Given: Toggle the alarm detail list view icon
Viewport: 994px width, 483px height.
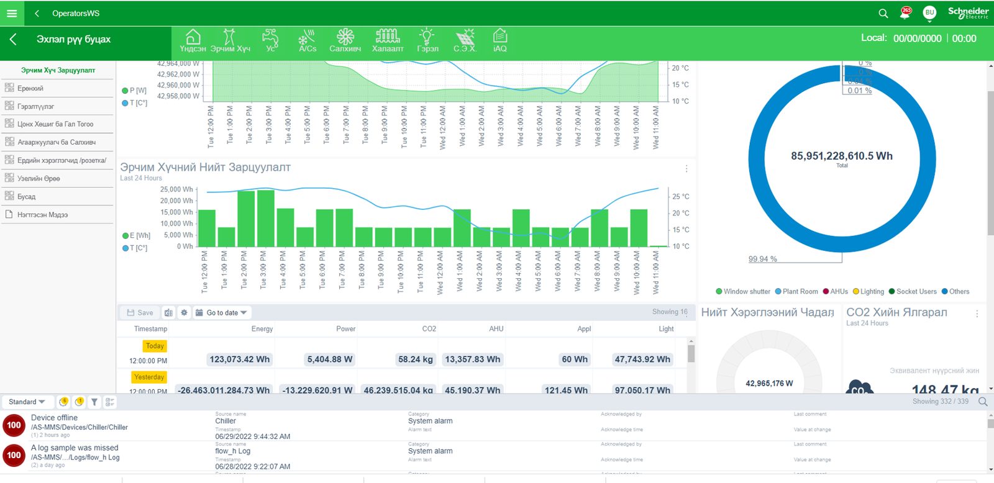Looking at the screenshot, I should pyautogui.click(x=110, y=402).
